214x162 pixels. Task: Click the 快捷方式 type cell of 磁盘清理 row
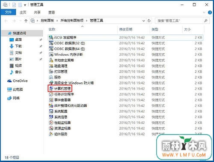pos(158,66)
